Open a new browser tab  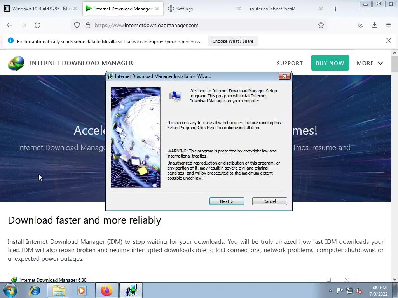coord(335,9)
